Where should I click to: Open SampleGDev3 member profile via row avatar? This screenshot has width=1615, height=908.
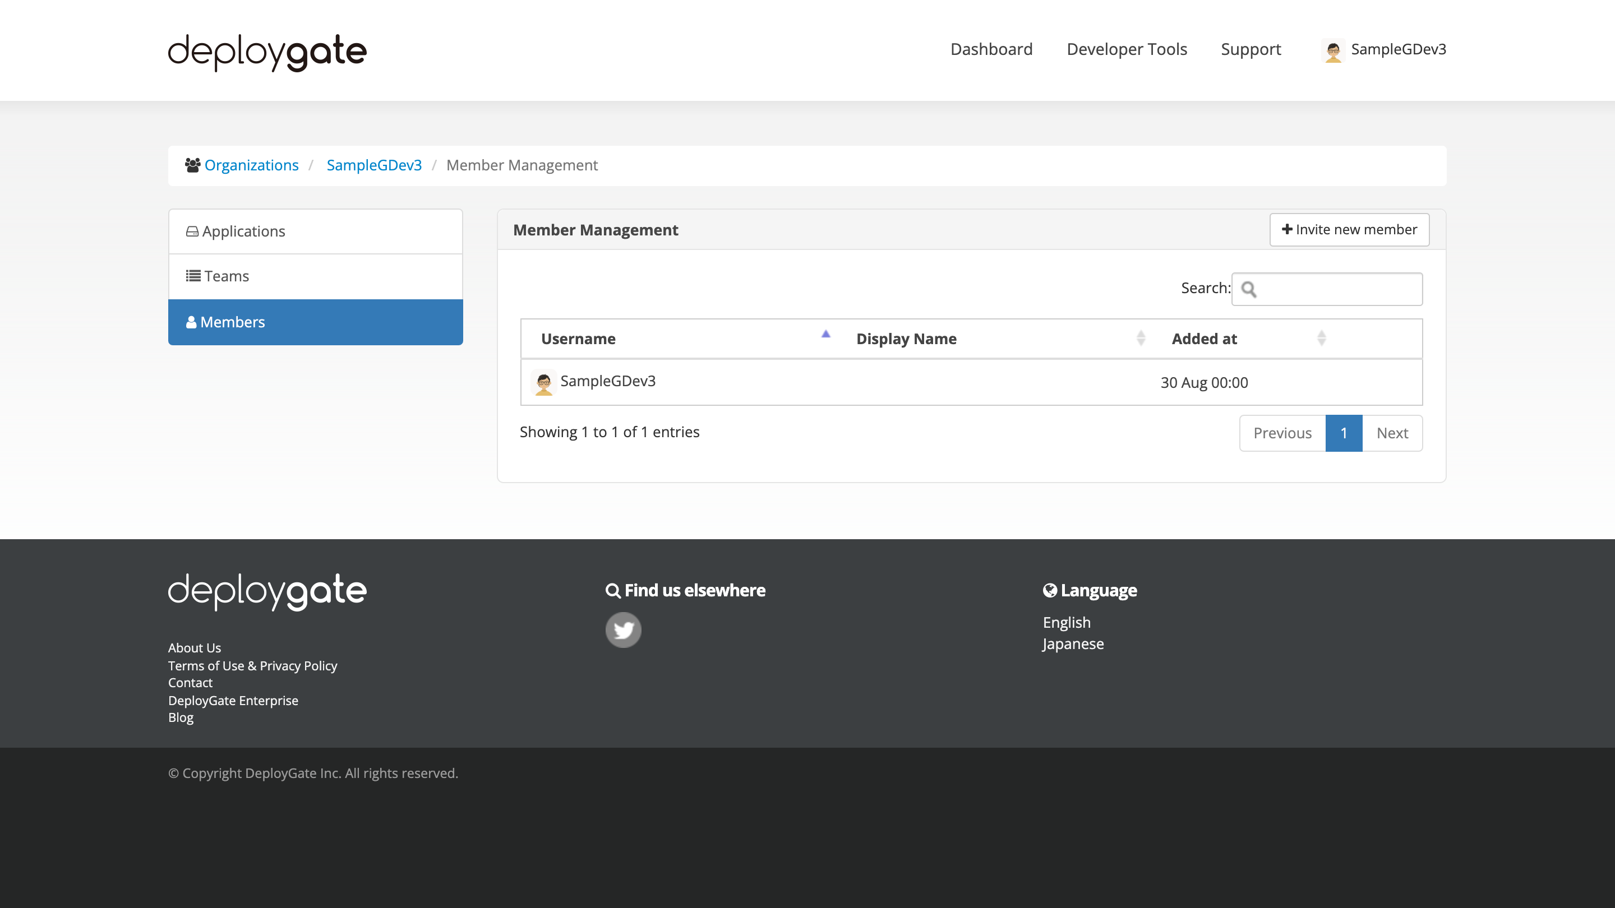543,382
